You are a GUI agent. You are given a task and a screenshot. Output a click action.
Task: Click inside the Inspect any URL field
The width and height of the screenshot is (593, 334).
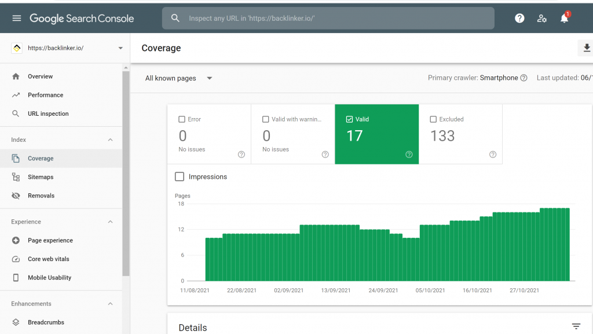click(328, 18)
